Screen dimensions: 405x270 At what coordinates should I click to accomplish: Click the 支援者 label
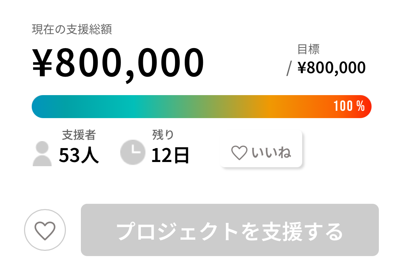tap(79, 135)
